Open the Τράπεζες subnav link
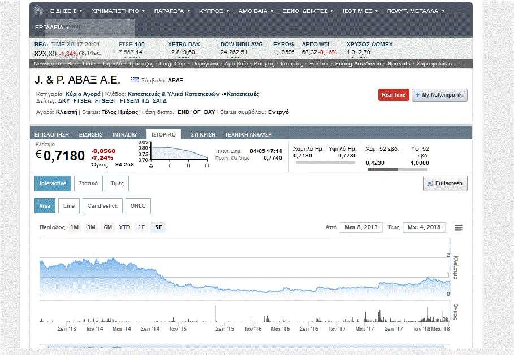514x355 pixels. click(x=141, y=64)
